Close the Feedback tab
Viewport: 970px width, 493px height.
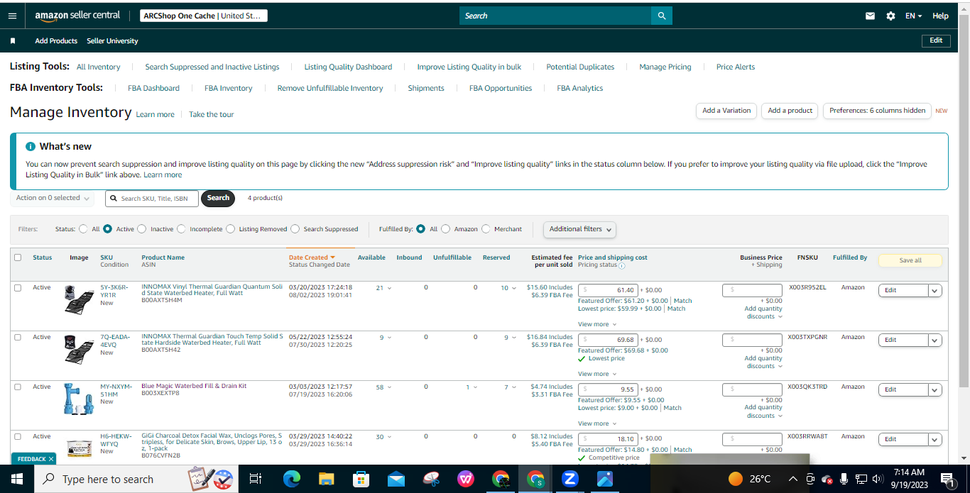(51, 459)
